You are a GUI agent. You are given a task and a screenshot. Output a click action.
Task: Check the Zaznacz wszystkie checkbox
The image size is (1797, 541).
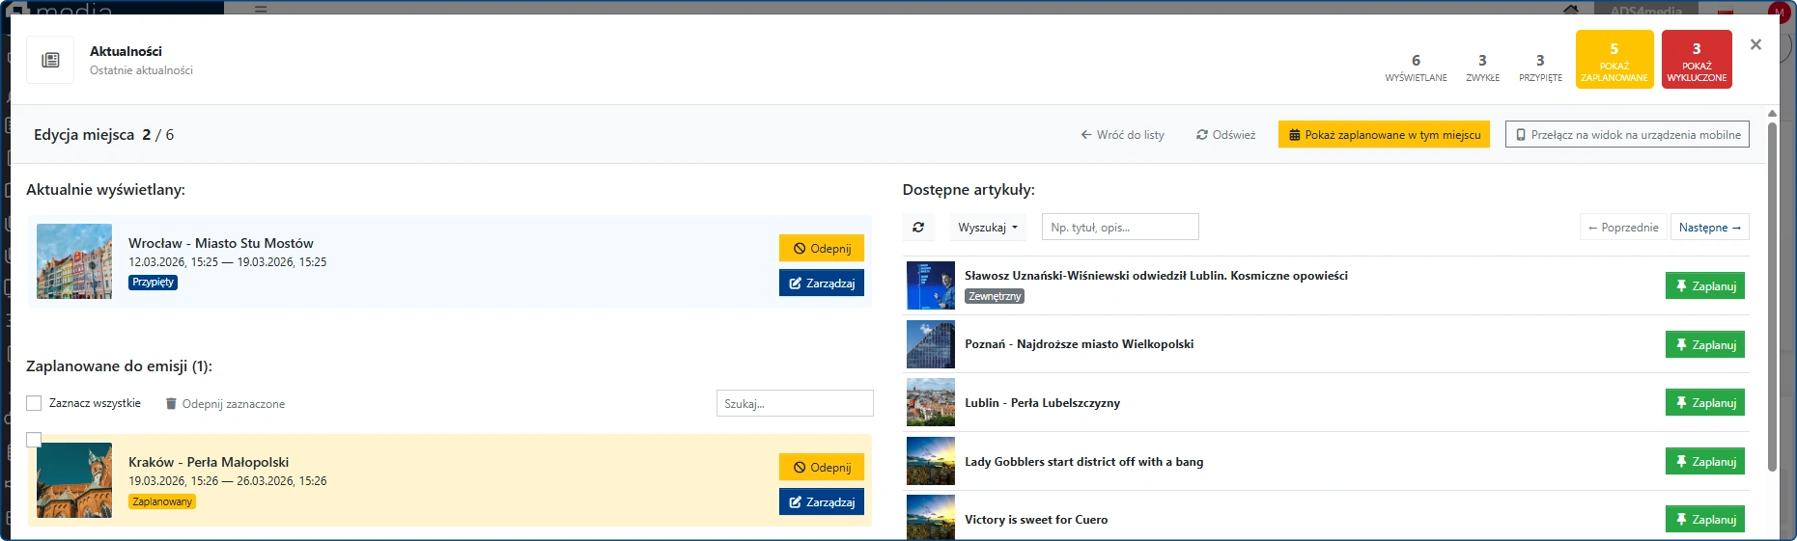35,403
